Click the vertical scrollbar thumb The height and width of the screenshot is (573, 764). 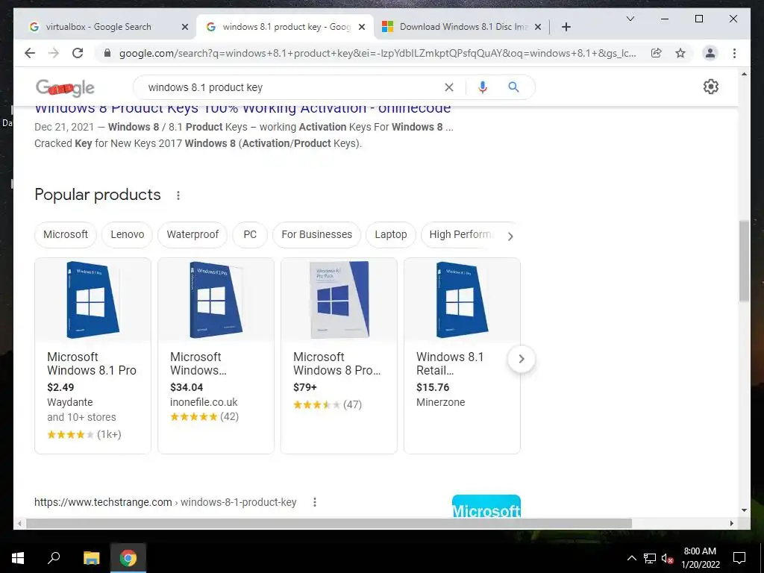click(744, 260)
